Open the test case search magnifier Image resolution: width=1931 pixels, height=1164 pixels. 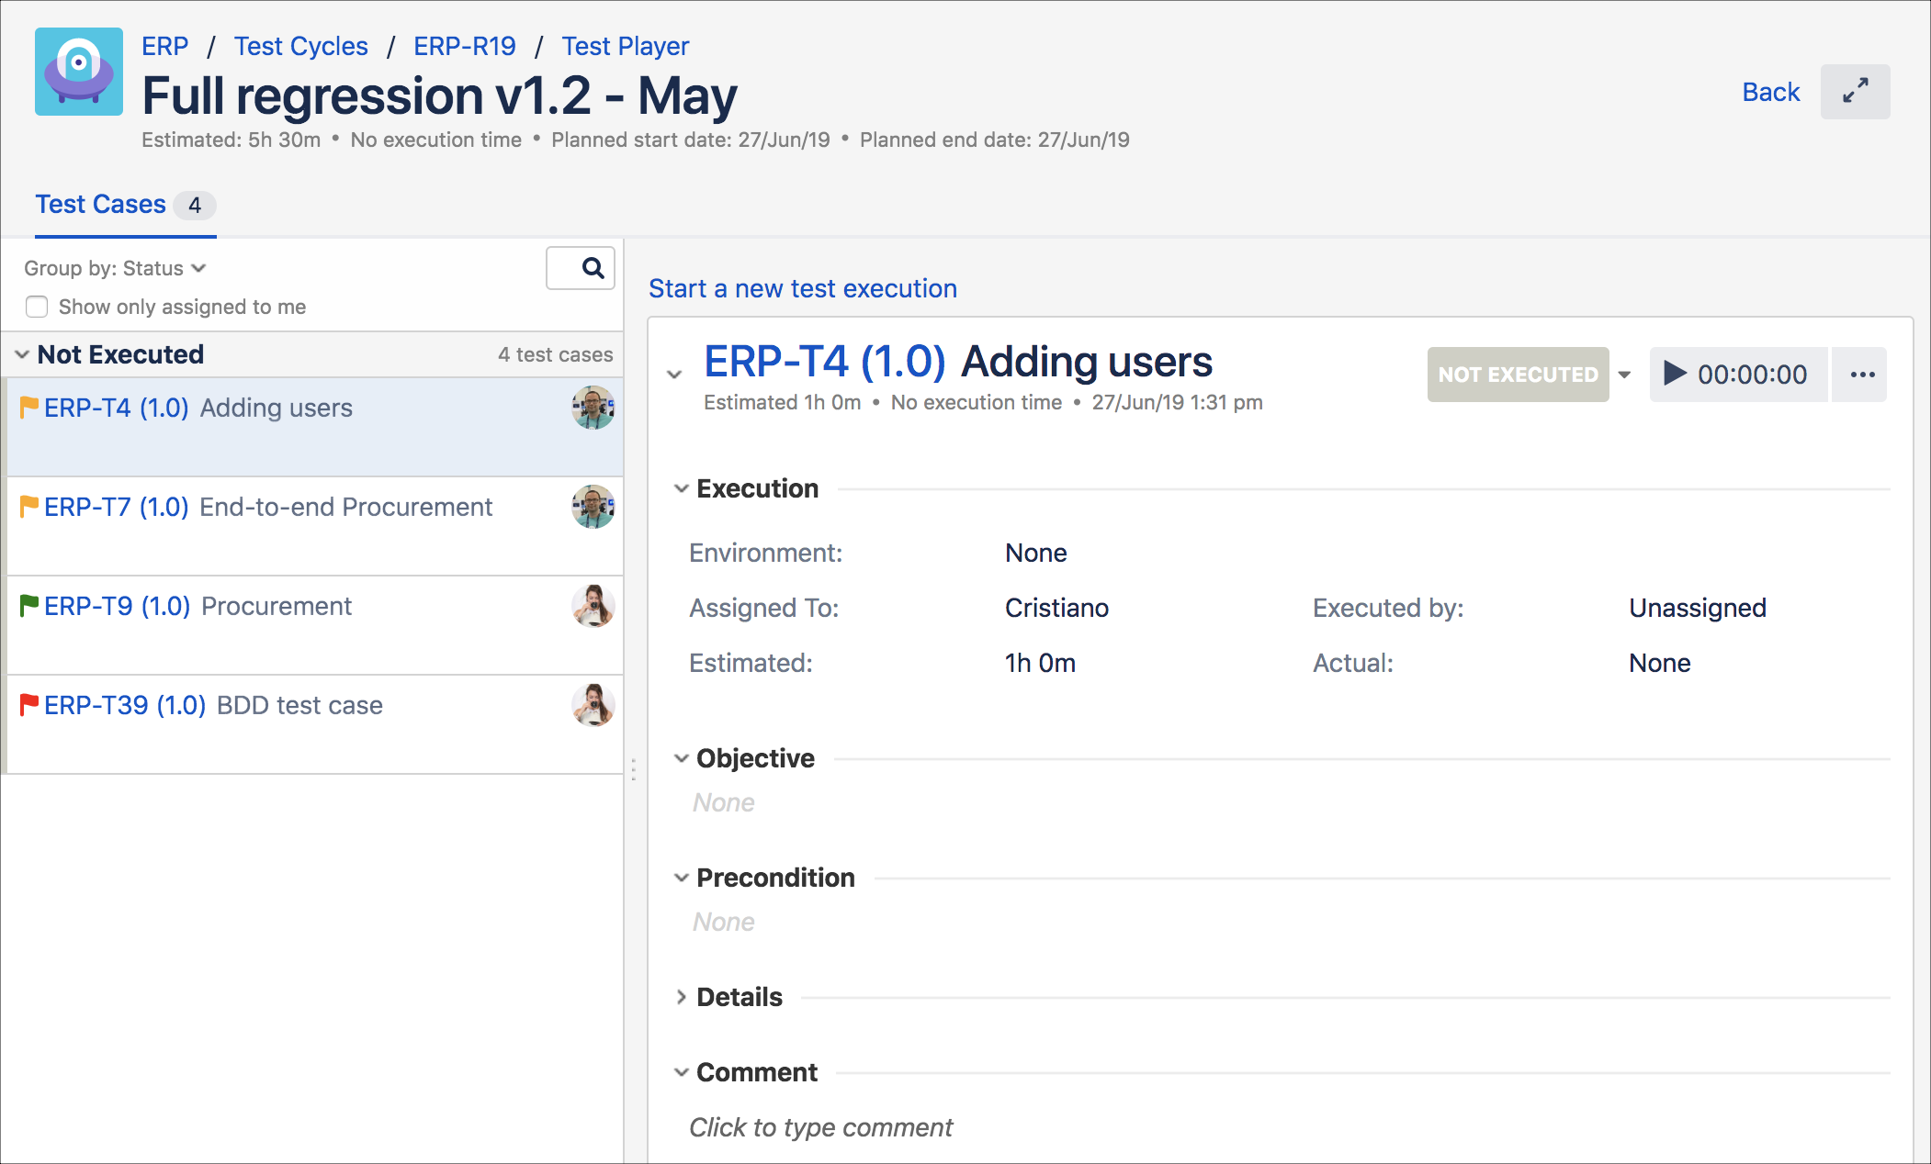pyautogui.click(x=593, y=268)
